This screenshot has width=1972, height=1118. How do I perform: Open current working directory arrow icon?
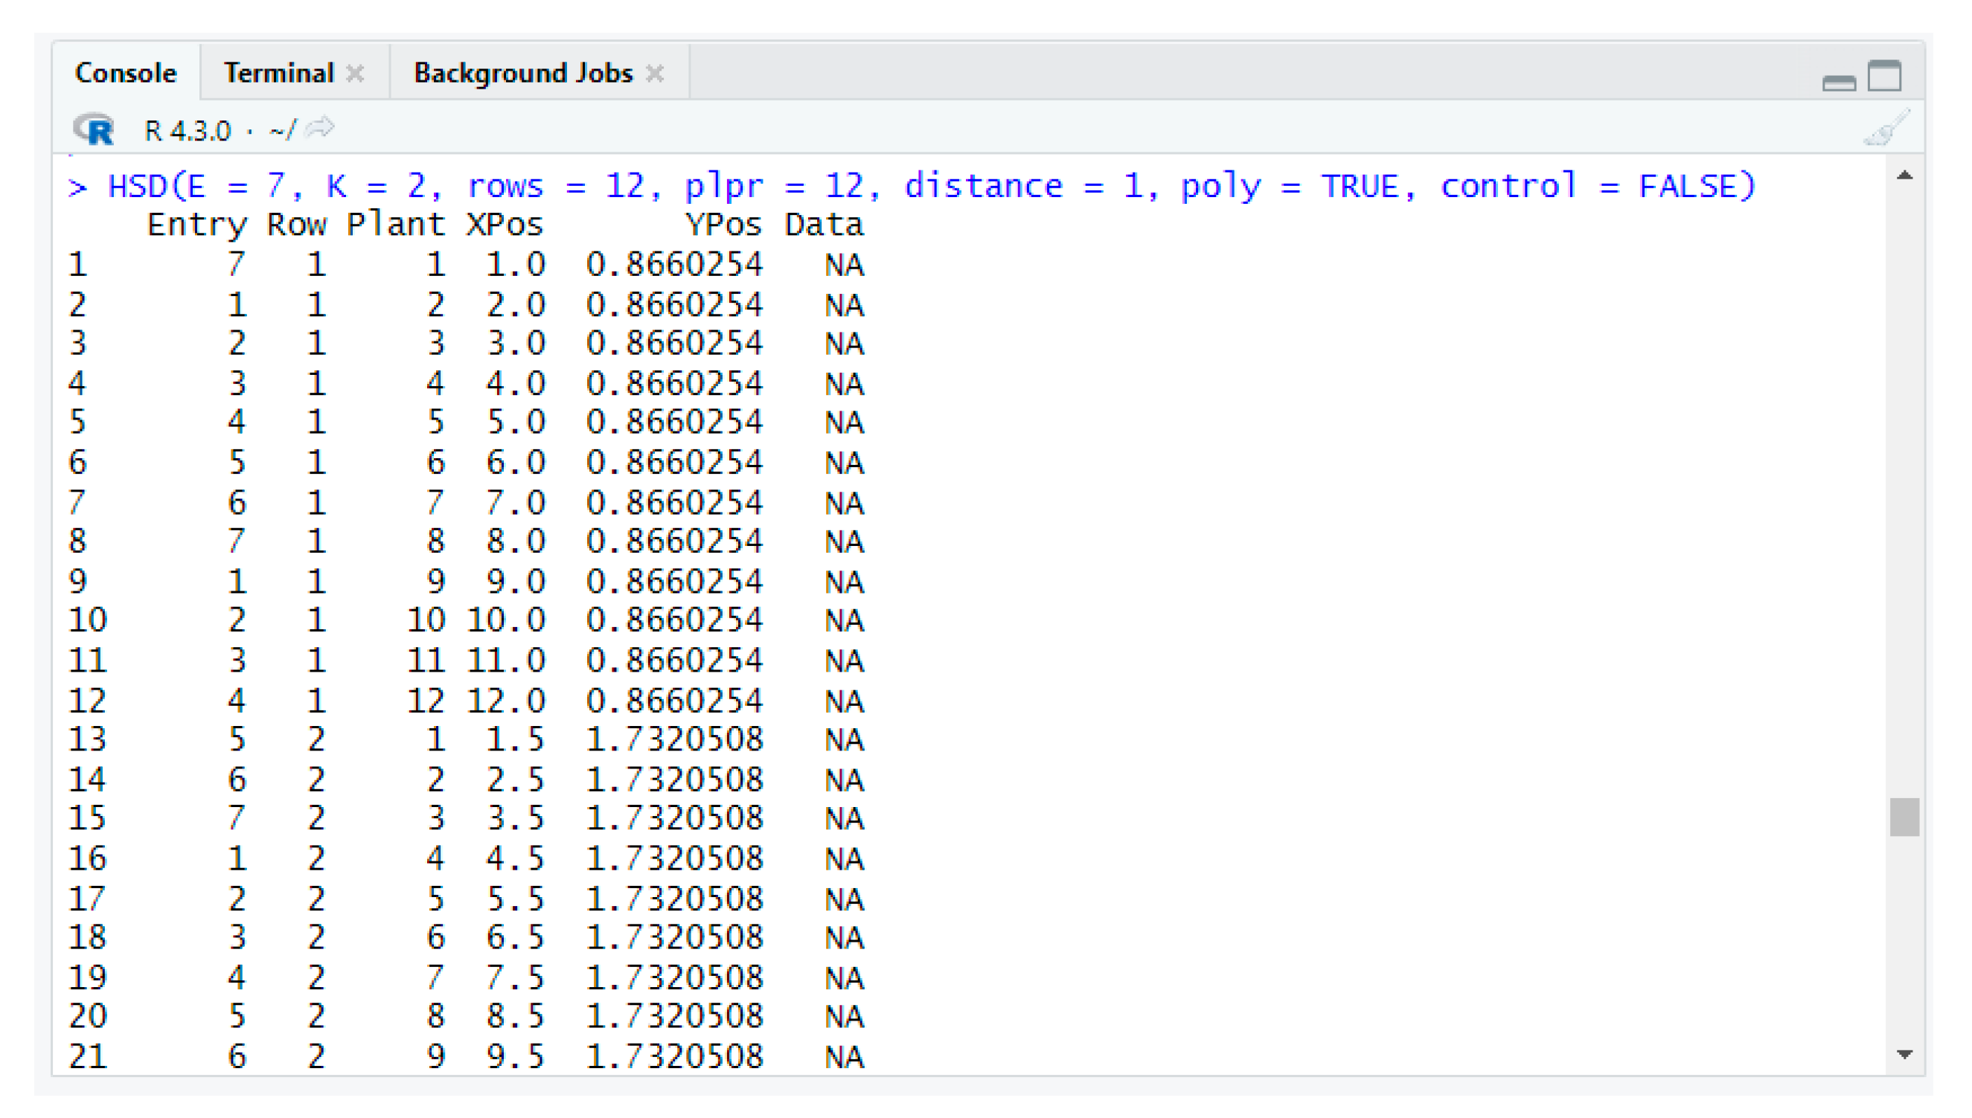319,127
